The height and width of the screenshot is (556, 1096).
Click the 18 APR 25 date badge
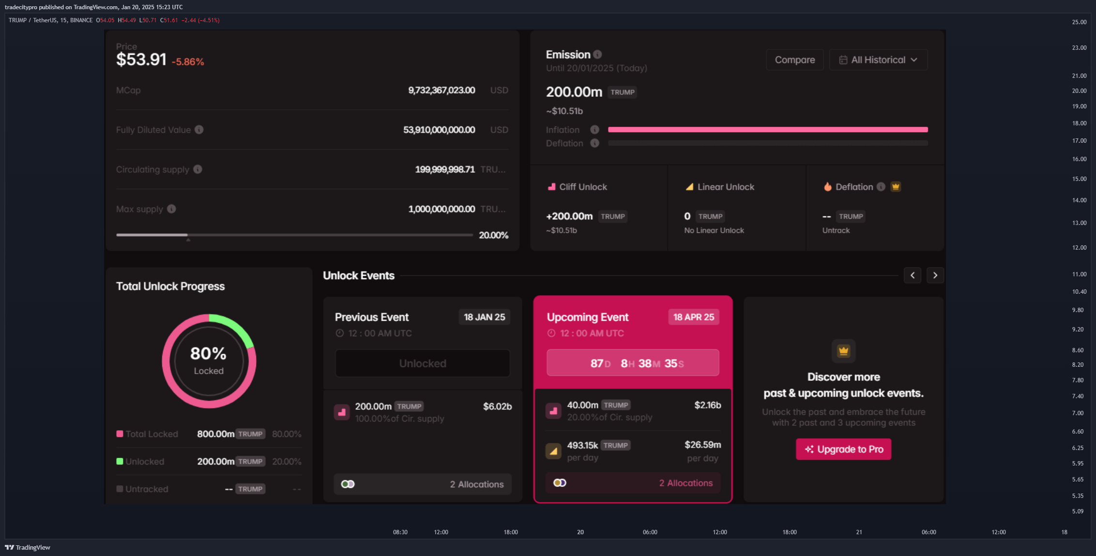(694, 317)
